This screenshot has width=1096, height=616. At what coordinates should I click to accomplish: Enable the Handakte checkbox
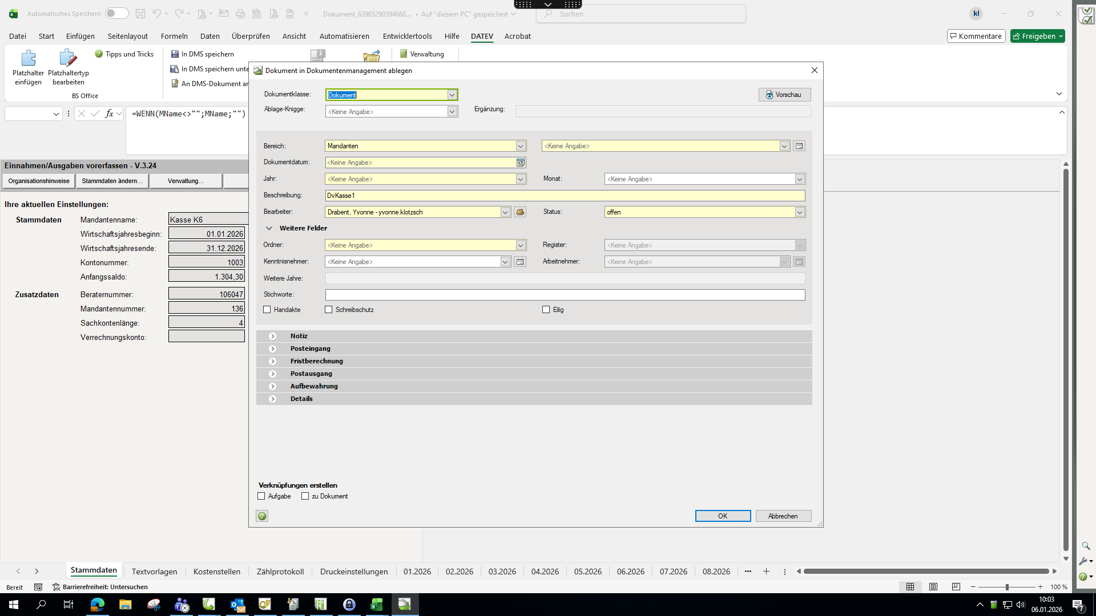click(267, 310)
